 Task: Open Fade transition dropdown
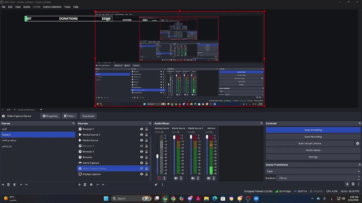tap(313, 171)
